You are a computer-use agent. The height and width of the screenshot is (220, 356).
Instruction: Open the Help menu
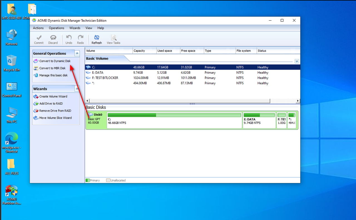point(101,28)
